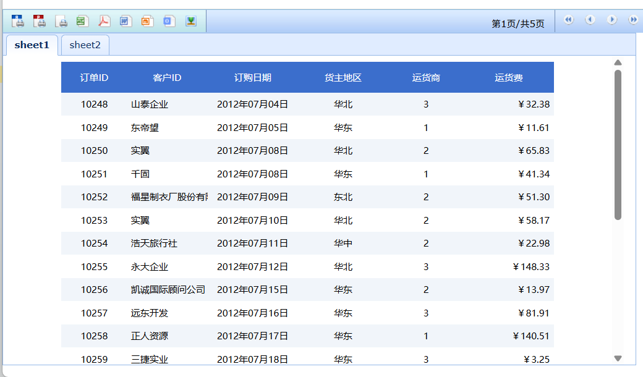643x377 pixels.
Task: Click the scroll up arrow
Action: click(618, 62)
